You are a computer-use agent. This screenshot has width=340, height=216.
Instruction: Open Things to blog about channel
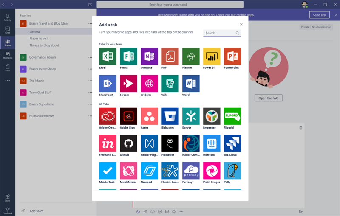44,45
